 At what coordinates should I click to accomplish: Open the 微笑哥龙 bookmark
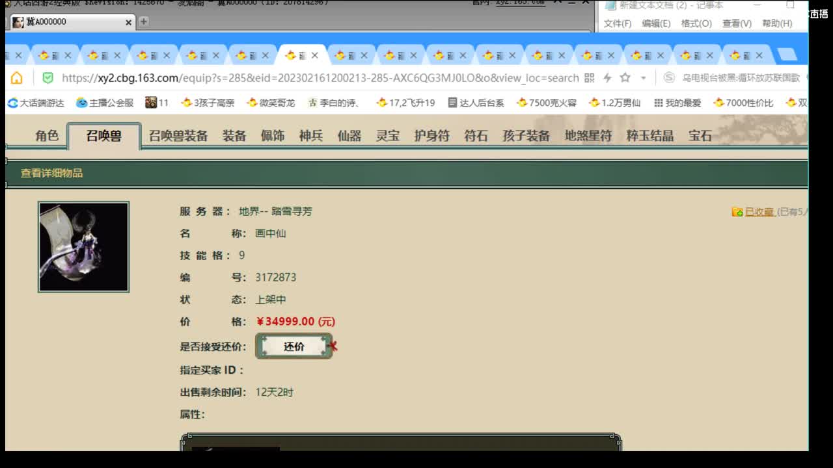[x=271, y=103]
